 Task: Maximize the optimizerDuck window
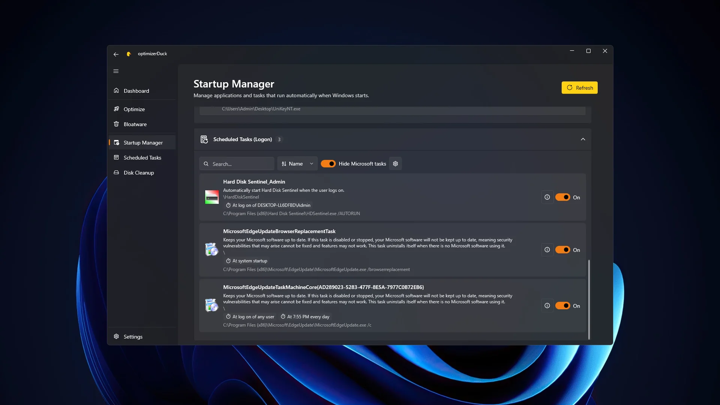click(588, 51)
